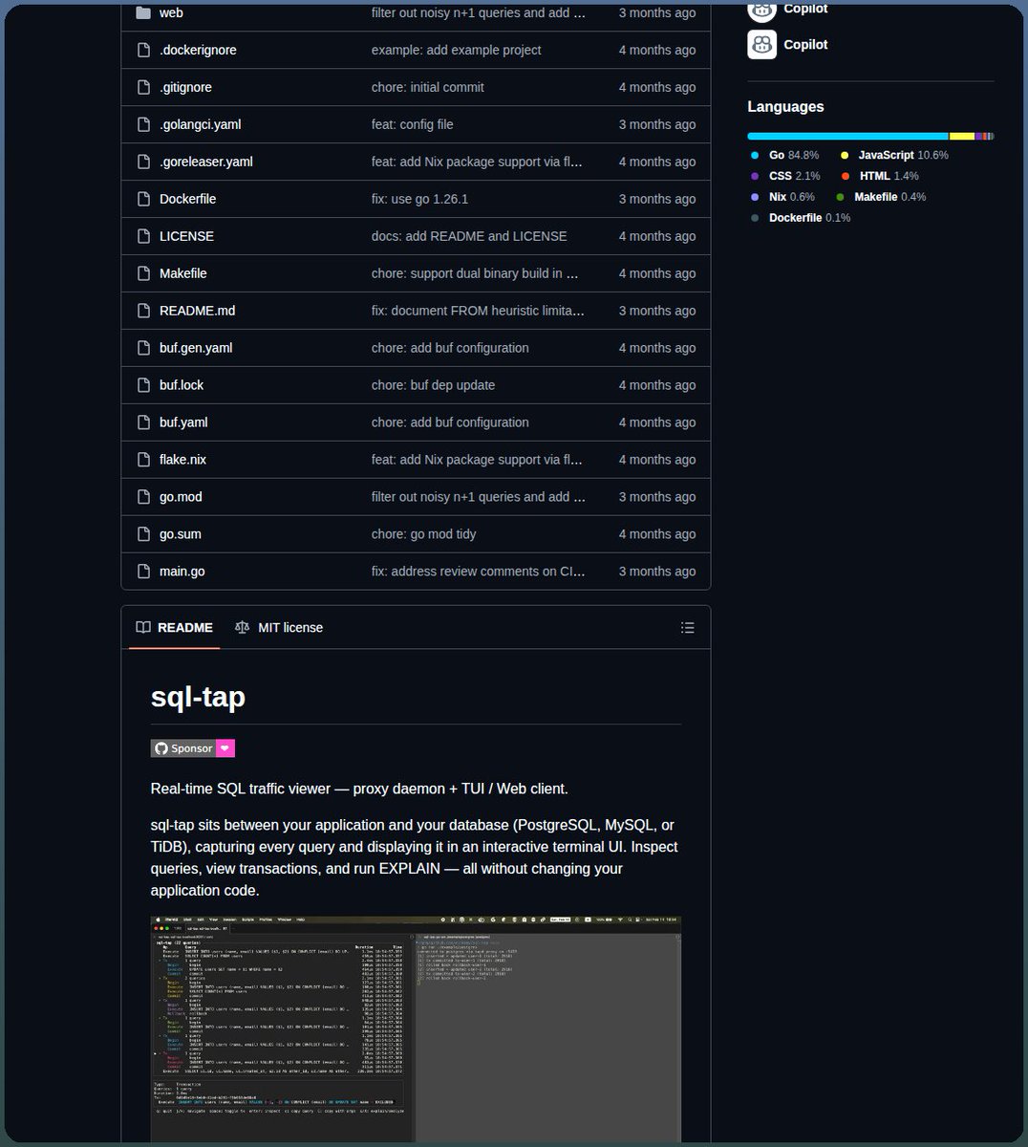Click the Makefile file icon
Viewport: 1028px width, 1147px height.
point(143,273)
